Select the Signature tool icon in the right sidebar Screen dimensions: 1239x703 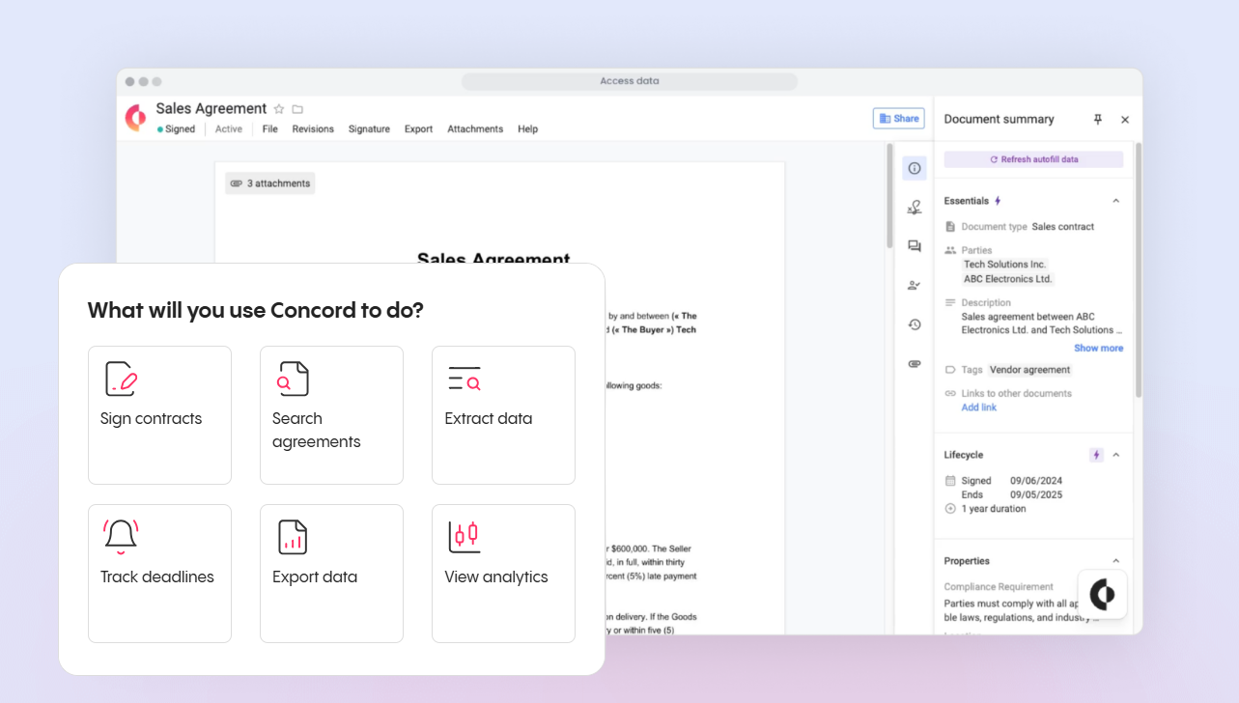[x=914, y=207]
